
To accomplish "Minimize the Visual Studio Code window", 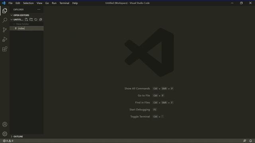I will coord(232,3).
